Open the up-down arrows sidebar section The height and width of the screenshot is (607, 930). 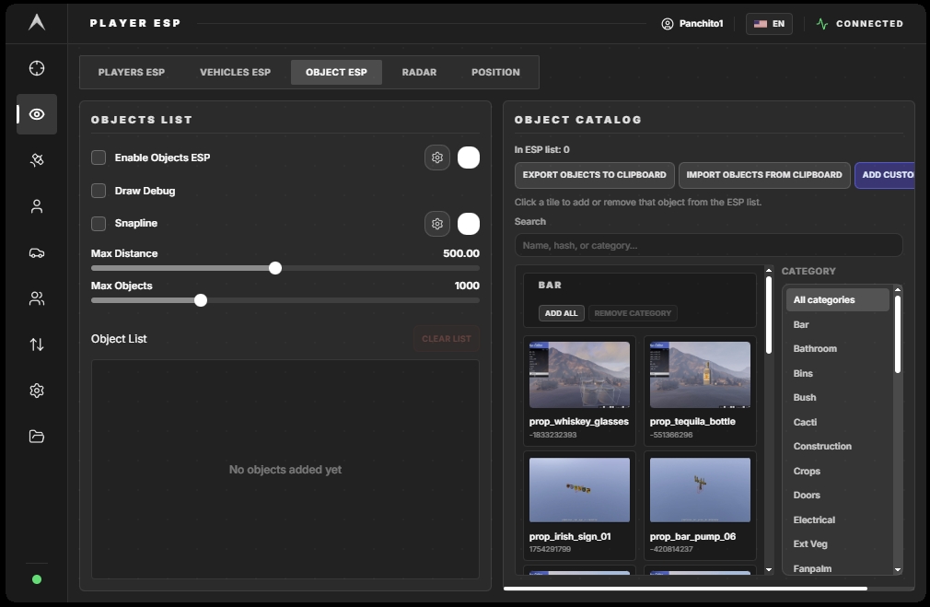pyautogui.click(x=37, y=344)
